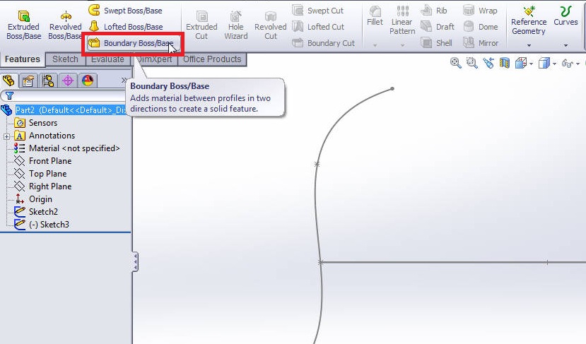Viewport: 586px width, 344px height.
Task: Click the Previous View icon
Action: [488, 63]
